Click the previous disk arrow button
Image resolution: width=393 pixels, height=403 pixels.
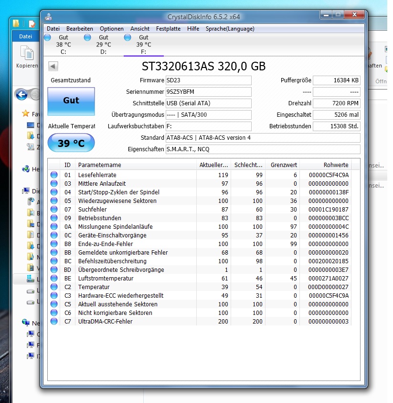[x=53, y=67]
